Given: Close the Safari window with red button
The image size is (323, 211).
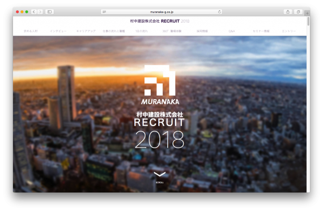Looking at the screenshot, I should coord(18,12).
